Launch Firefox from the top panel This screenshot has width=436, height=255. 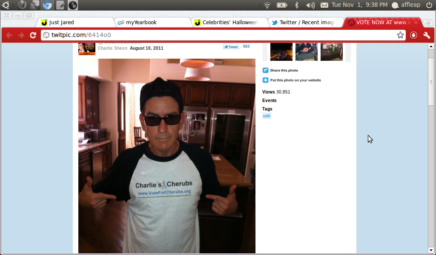pyautogui.click(x=22, y=5)
